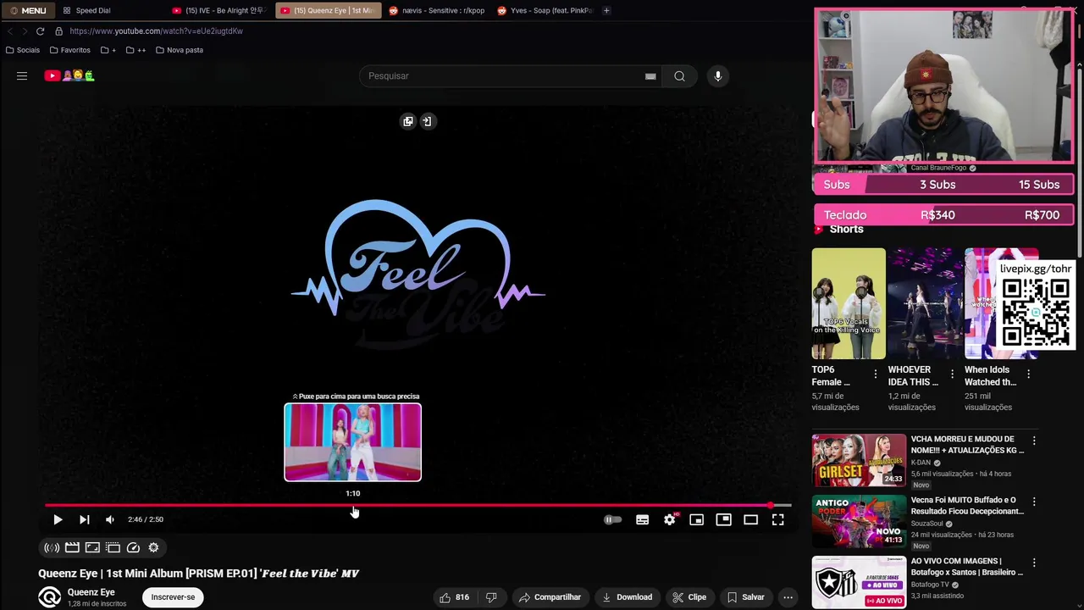Switch to naevis - Sensitive r/kpop tab
The width and height of the screenshot is (1084, 610).
click(x=437, y=10)
